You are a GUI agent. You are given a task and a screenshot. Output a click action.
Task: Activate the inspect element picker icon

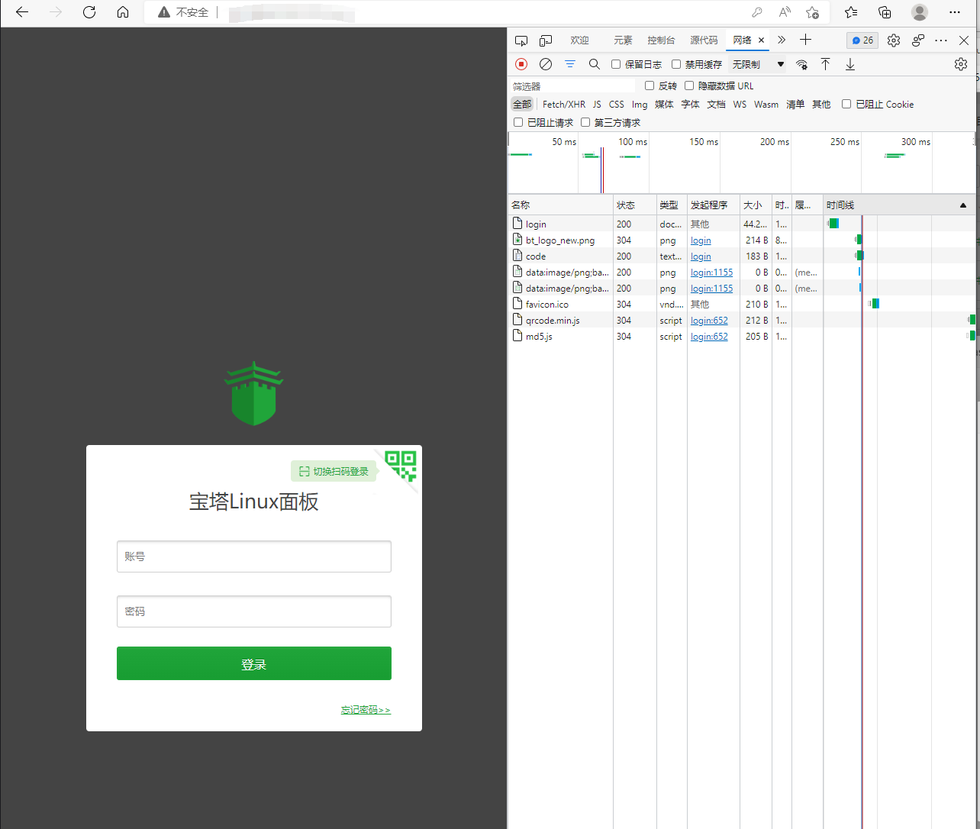tap(521, 40)
